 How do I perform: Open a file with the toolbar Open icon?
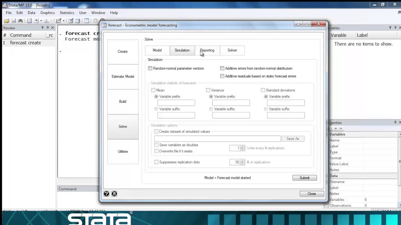7,21
